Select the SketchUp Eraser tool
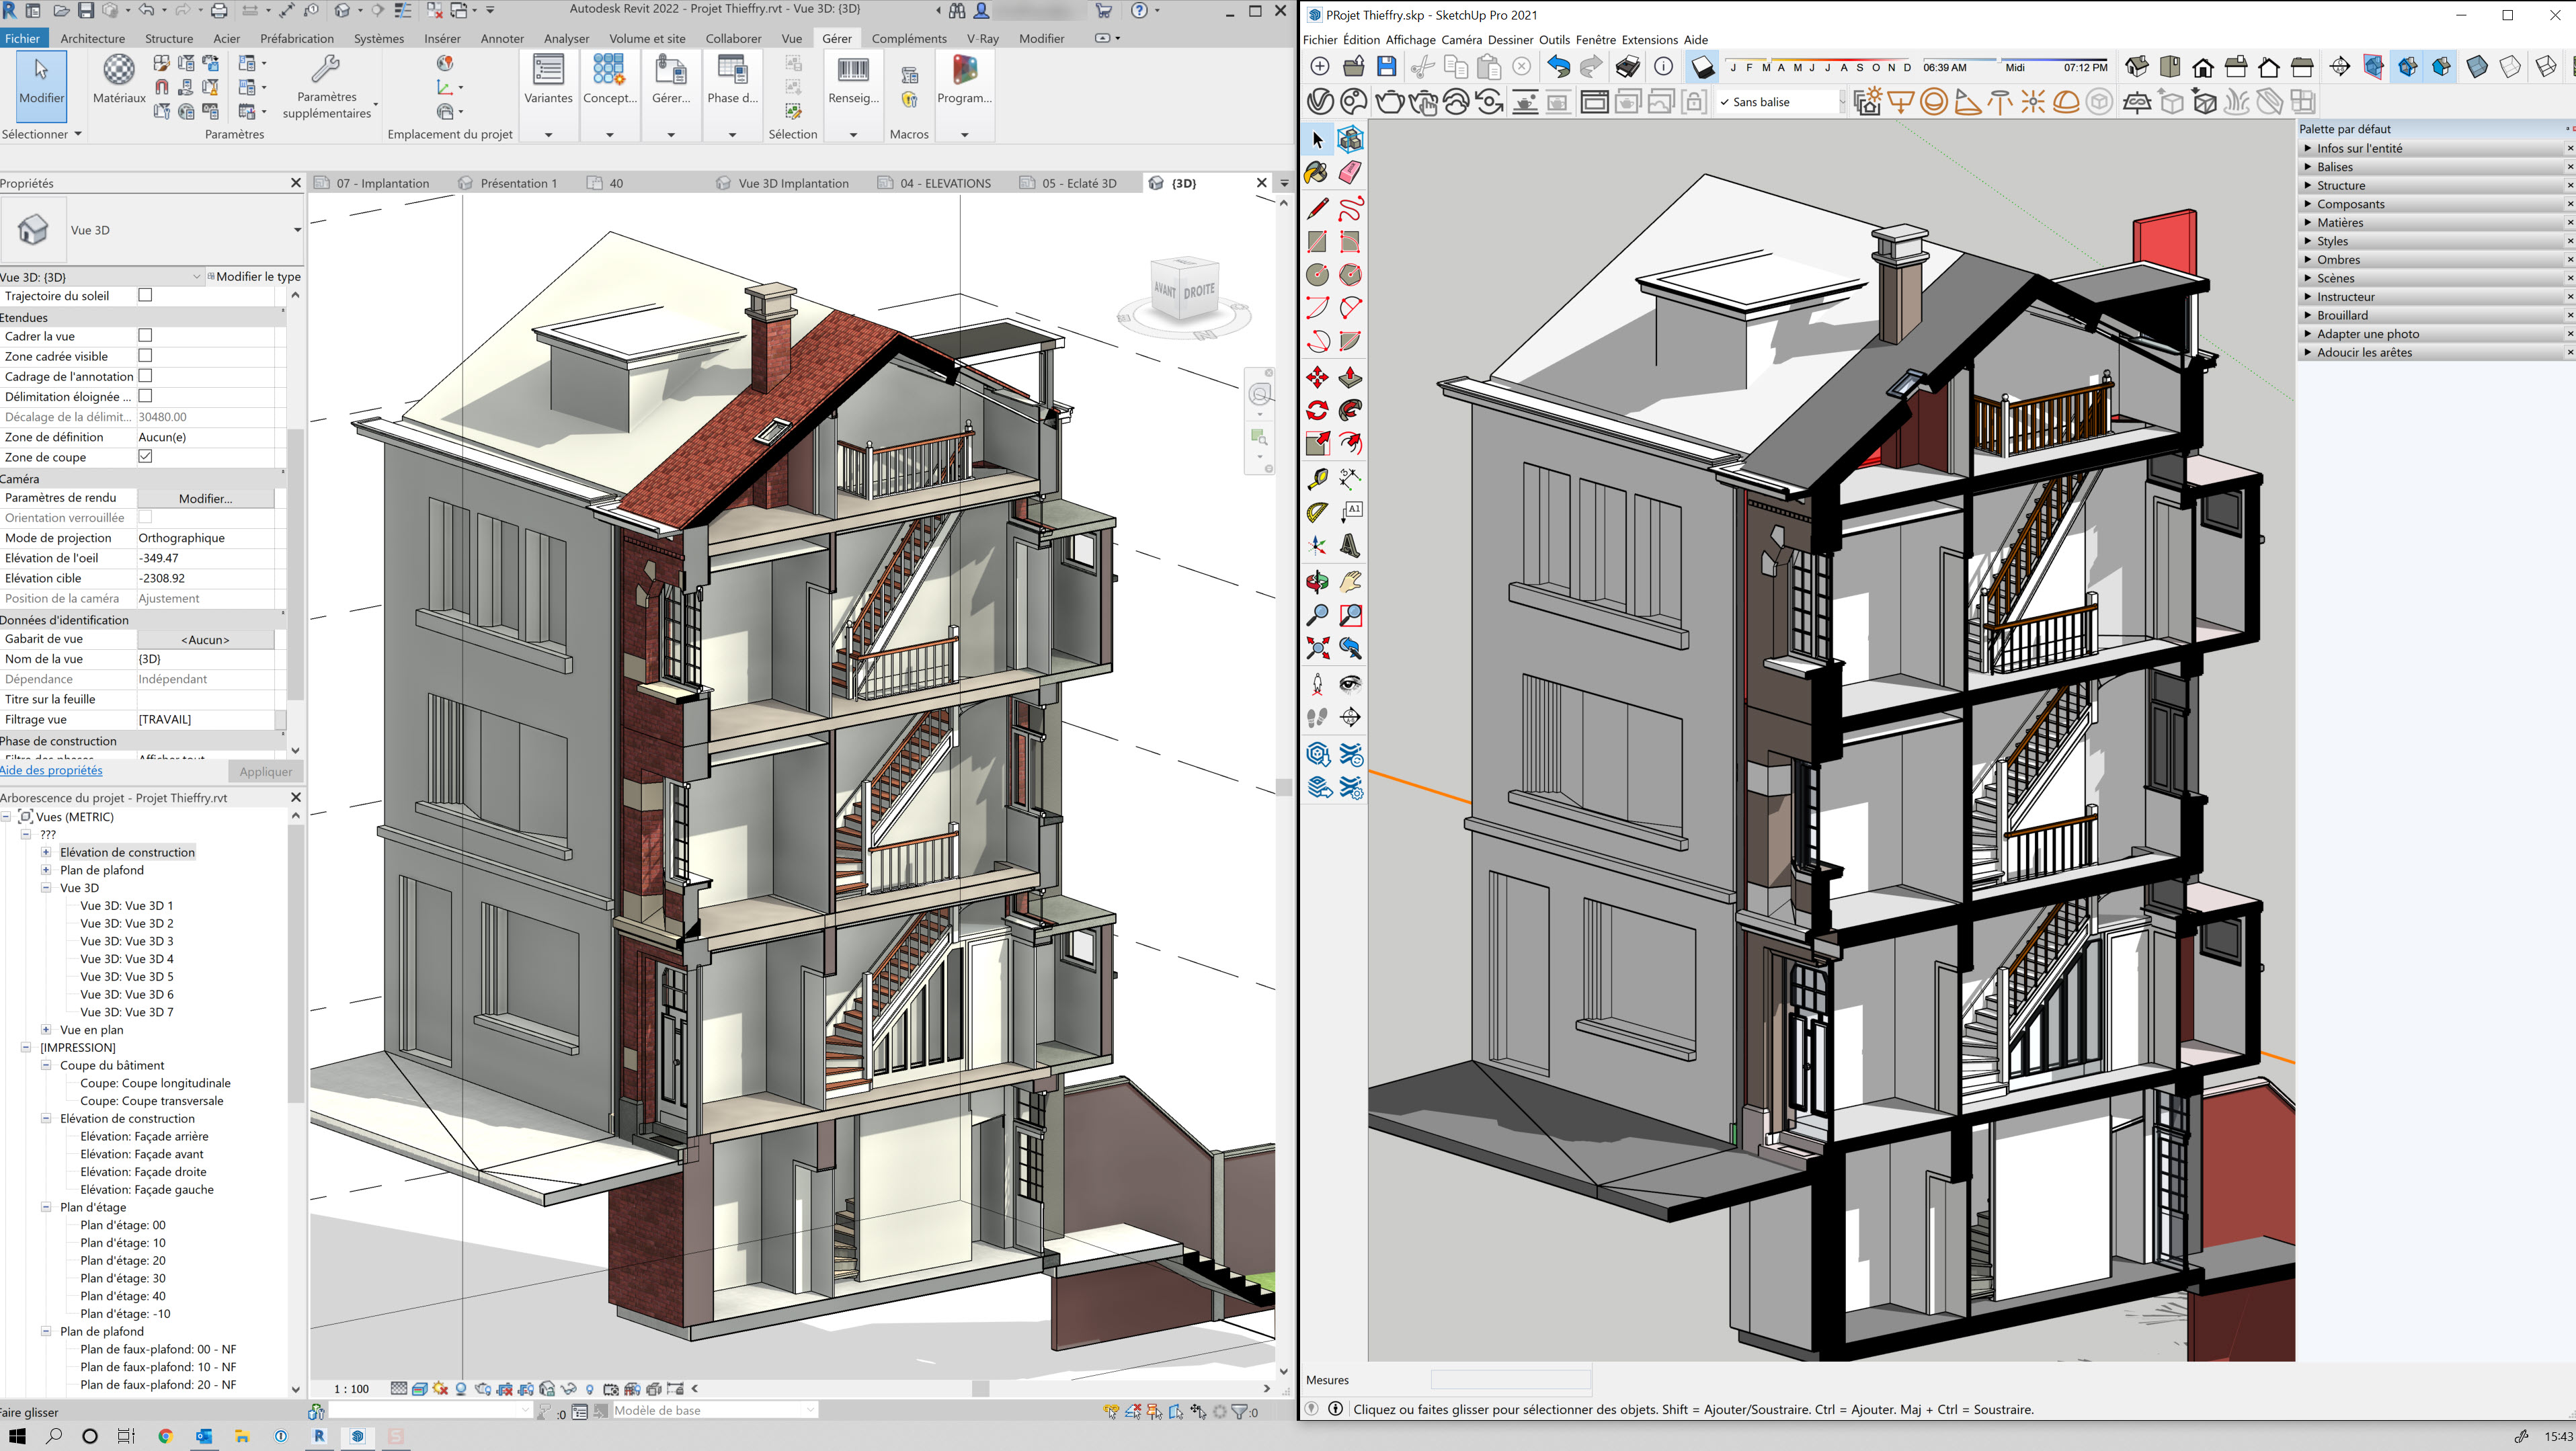Viewport: 2576px width, 1451px height. 1350,172
